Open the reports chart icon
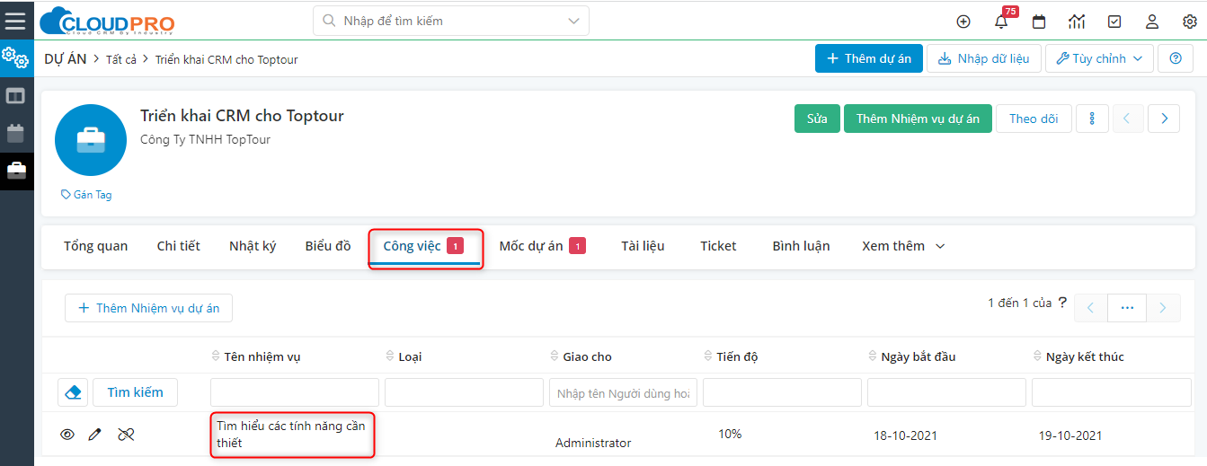1207x466 pixels. (1077, 22)
